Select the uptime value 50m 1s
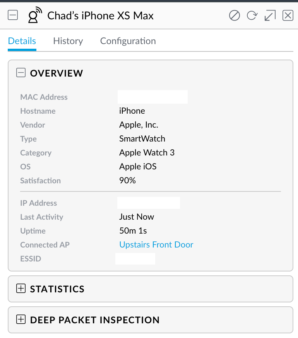 pyautogui.click(x=133, y=231)
